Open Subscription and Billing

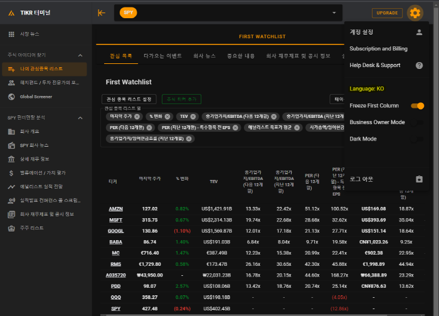click(x=386, y=49)
